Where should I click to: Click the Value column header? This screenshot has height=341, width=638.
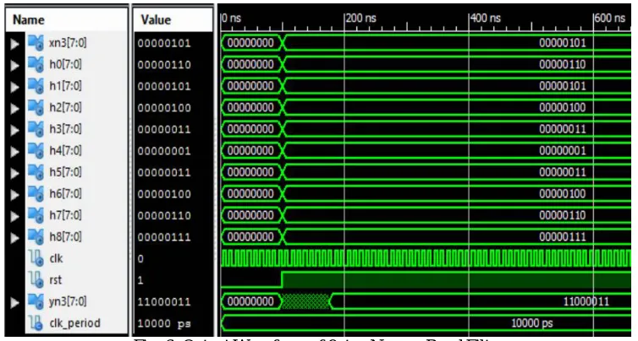[x=173, y=20]
